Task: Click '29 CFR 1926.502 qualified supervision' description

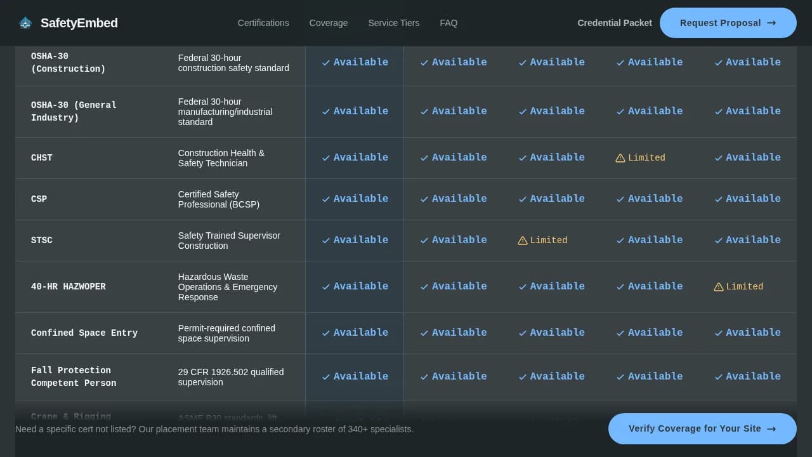Action: click(x=231, y=377)
